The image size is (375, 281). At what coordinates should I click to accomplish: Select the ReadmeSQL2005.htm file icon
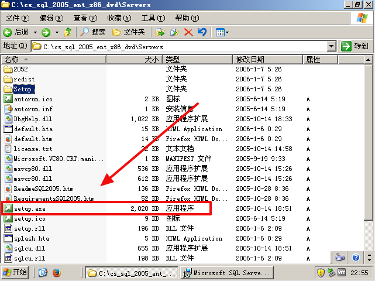pos(8,189)
